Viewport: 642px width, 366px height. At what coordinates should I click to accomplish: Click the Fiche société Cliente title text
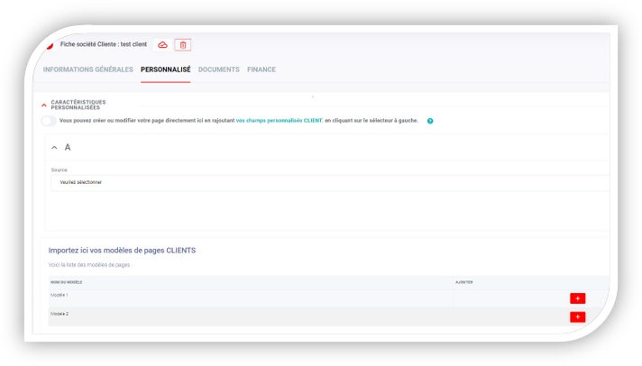point(104,44)
